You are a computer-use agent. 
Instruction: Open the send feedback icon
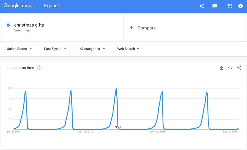[215, 6]
